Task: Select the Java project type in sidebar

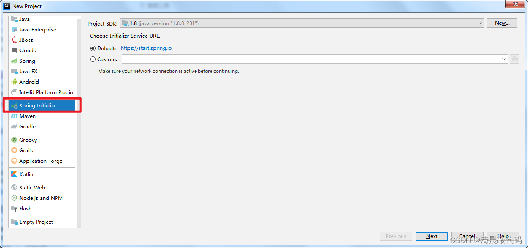Action: [x=23, y=19]
